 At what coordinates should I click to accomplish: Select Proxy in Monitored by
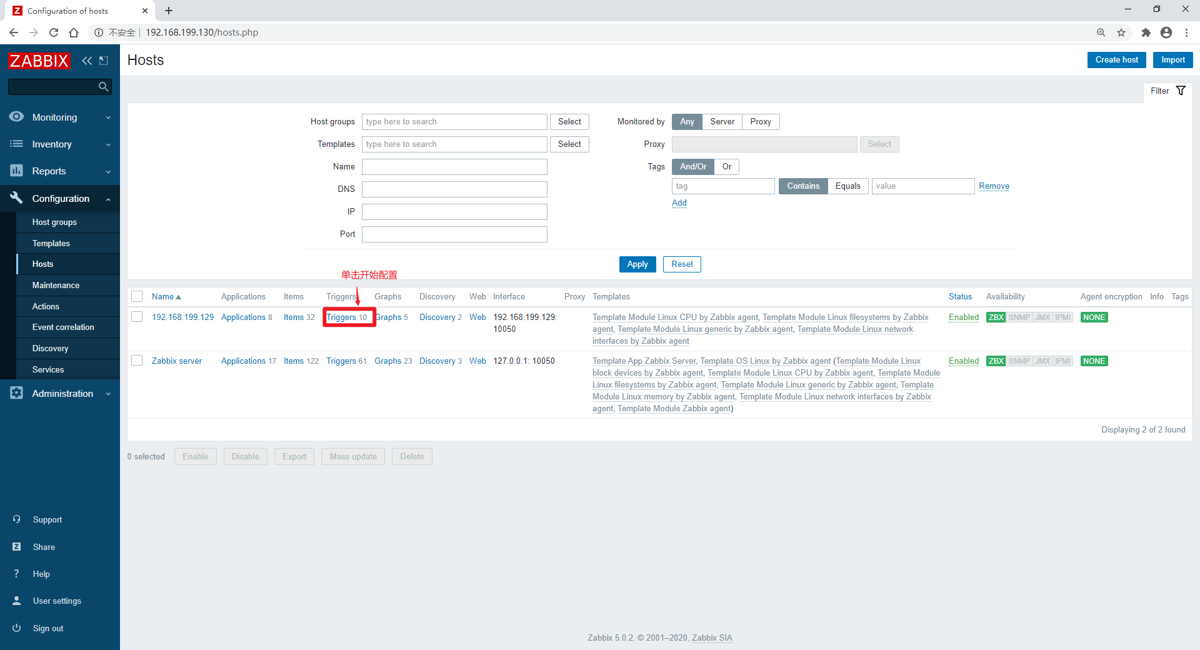point(761,122)
